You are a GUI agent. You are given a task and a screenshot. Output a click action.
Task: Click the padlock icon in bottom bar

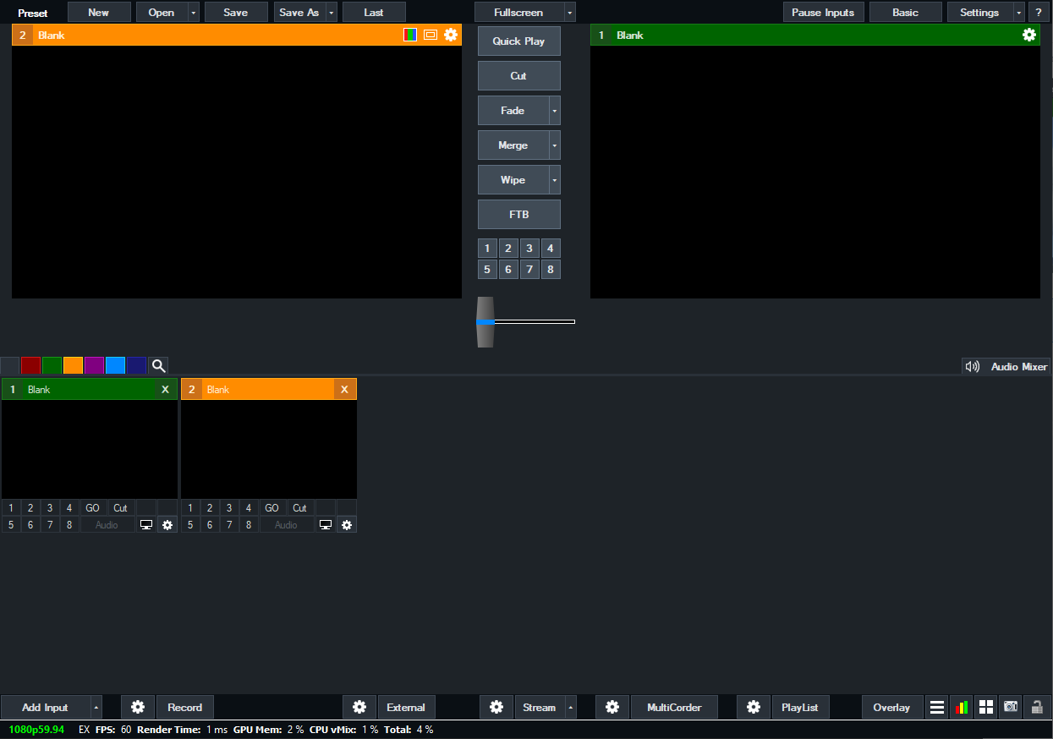coord(1036,707)
